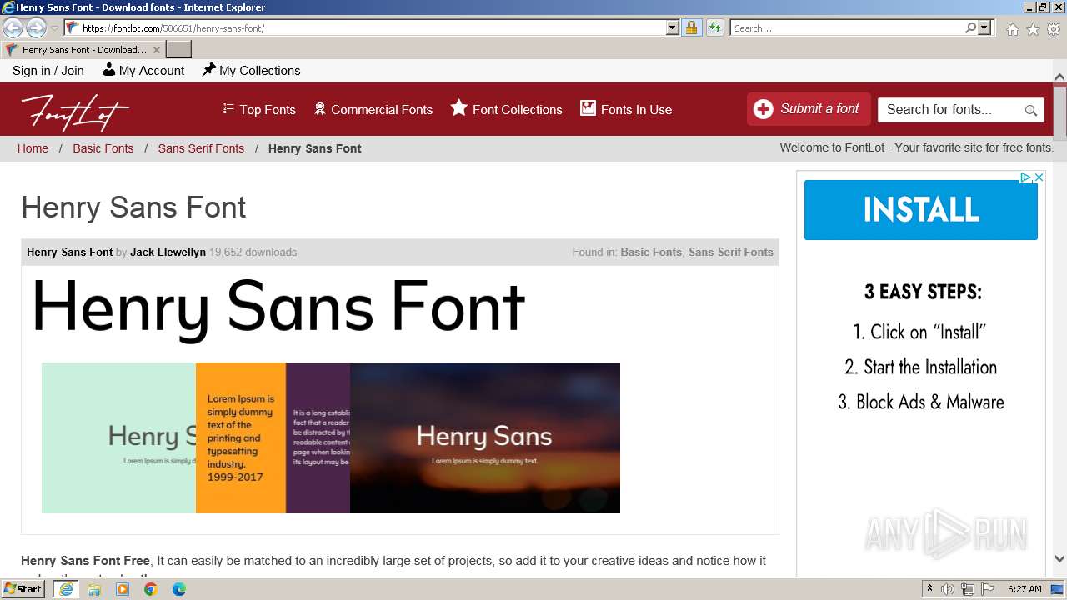Viewport: 1067px width, 600px height.
Task: Click the Henry Sans Font page heading
Action: [133, 207]
